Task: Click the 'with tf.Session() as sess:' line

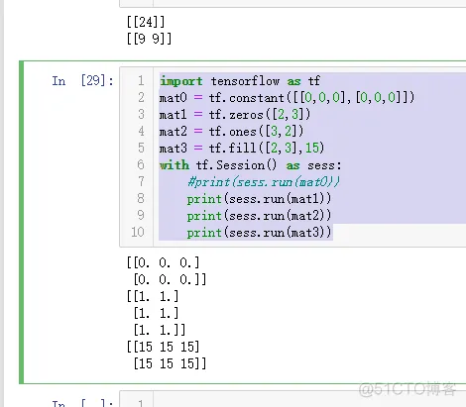Action: 250,165
